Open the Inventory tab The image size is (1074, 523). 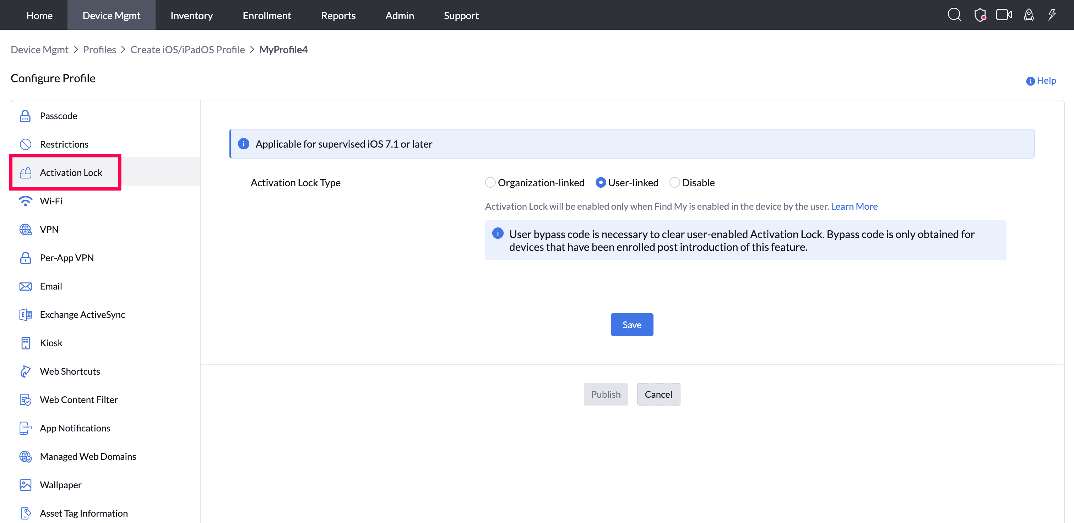[191, 15]
